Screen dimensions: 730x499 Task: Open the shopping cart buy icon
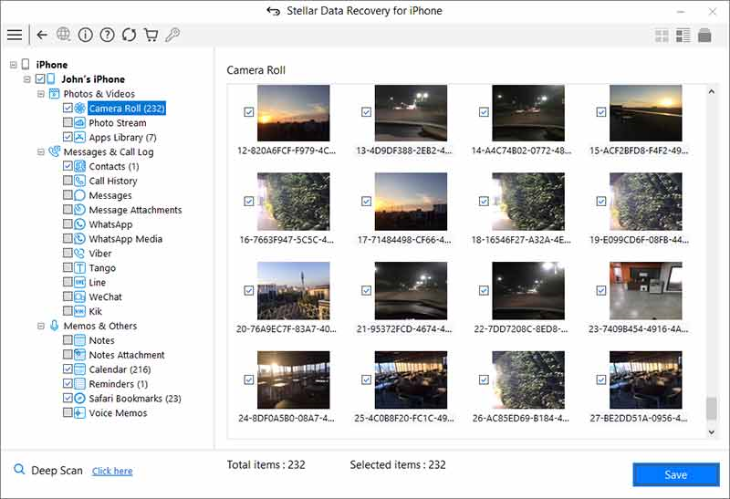(151, 35)
